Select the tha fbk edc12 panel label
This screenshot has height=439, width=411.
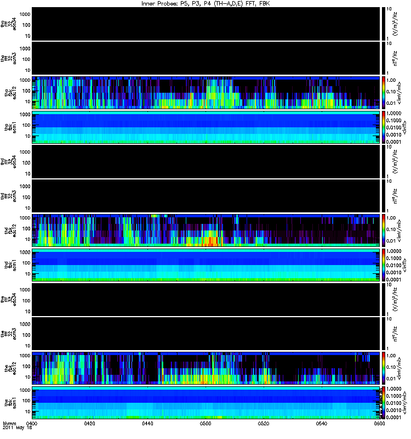click(x=10, y=93)
